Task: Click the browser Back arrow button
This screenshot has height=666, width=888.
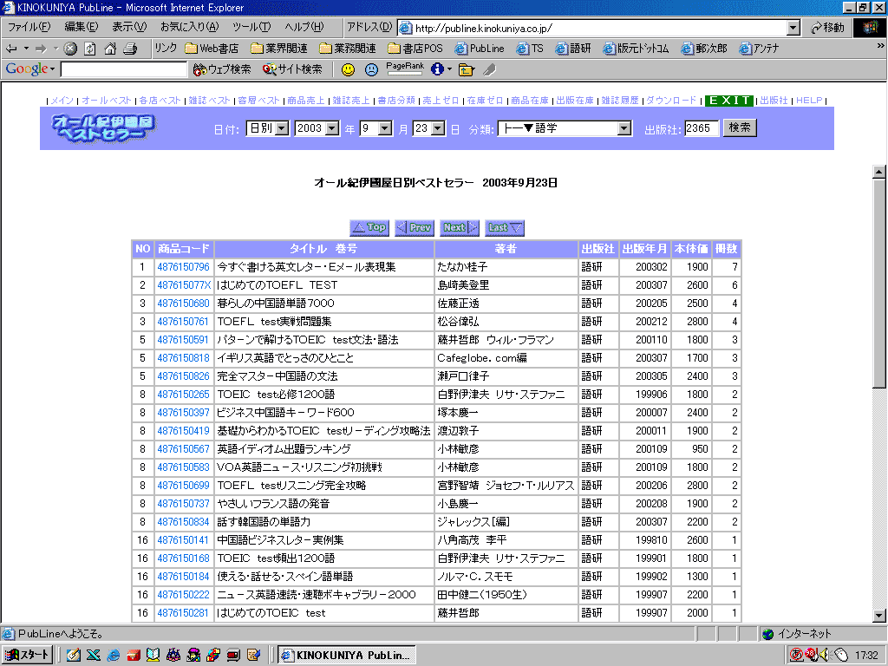Action: [x=11, y=49]
